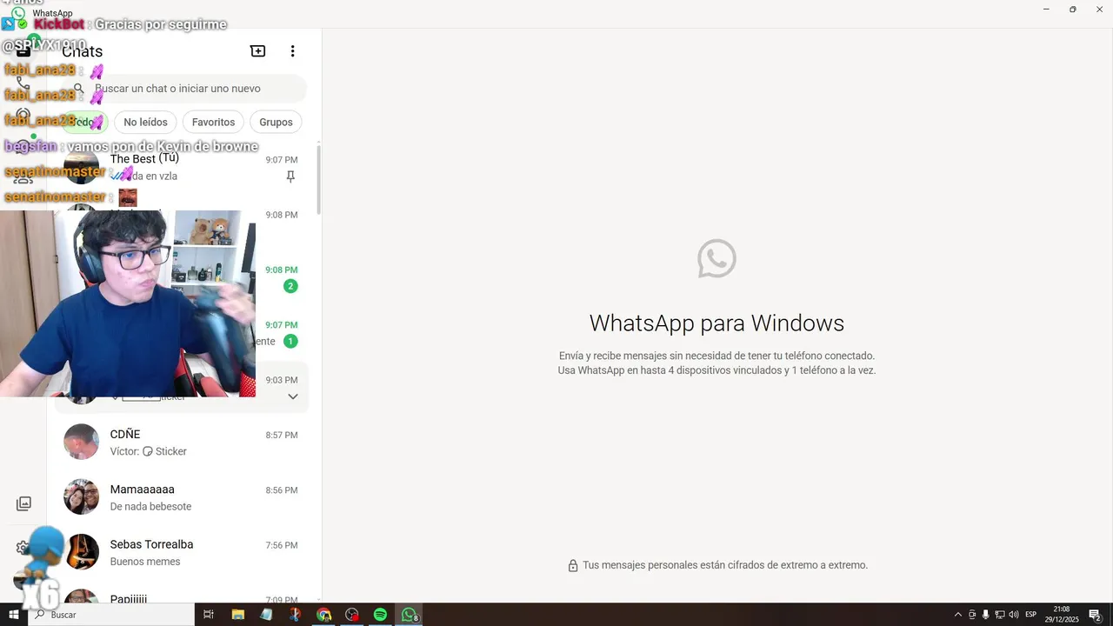Click the taskbar Buscar search box
The width and height of the screenshot is (1113, 626).
point(110,615)
